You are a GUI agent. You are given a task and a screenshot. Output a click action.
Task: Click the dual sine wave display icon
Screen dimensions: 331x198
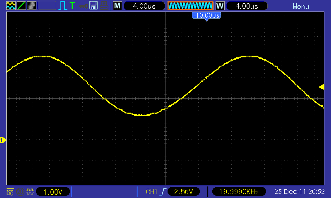tap(10, 6)
